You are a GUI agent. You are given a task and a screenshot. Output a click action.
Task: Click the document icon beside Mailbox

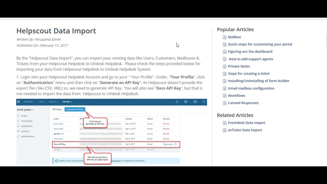225,37
